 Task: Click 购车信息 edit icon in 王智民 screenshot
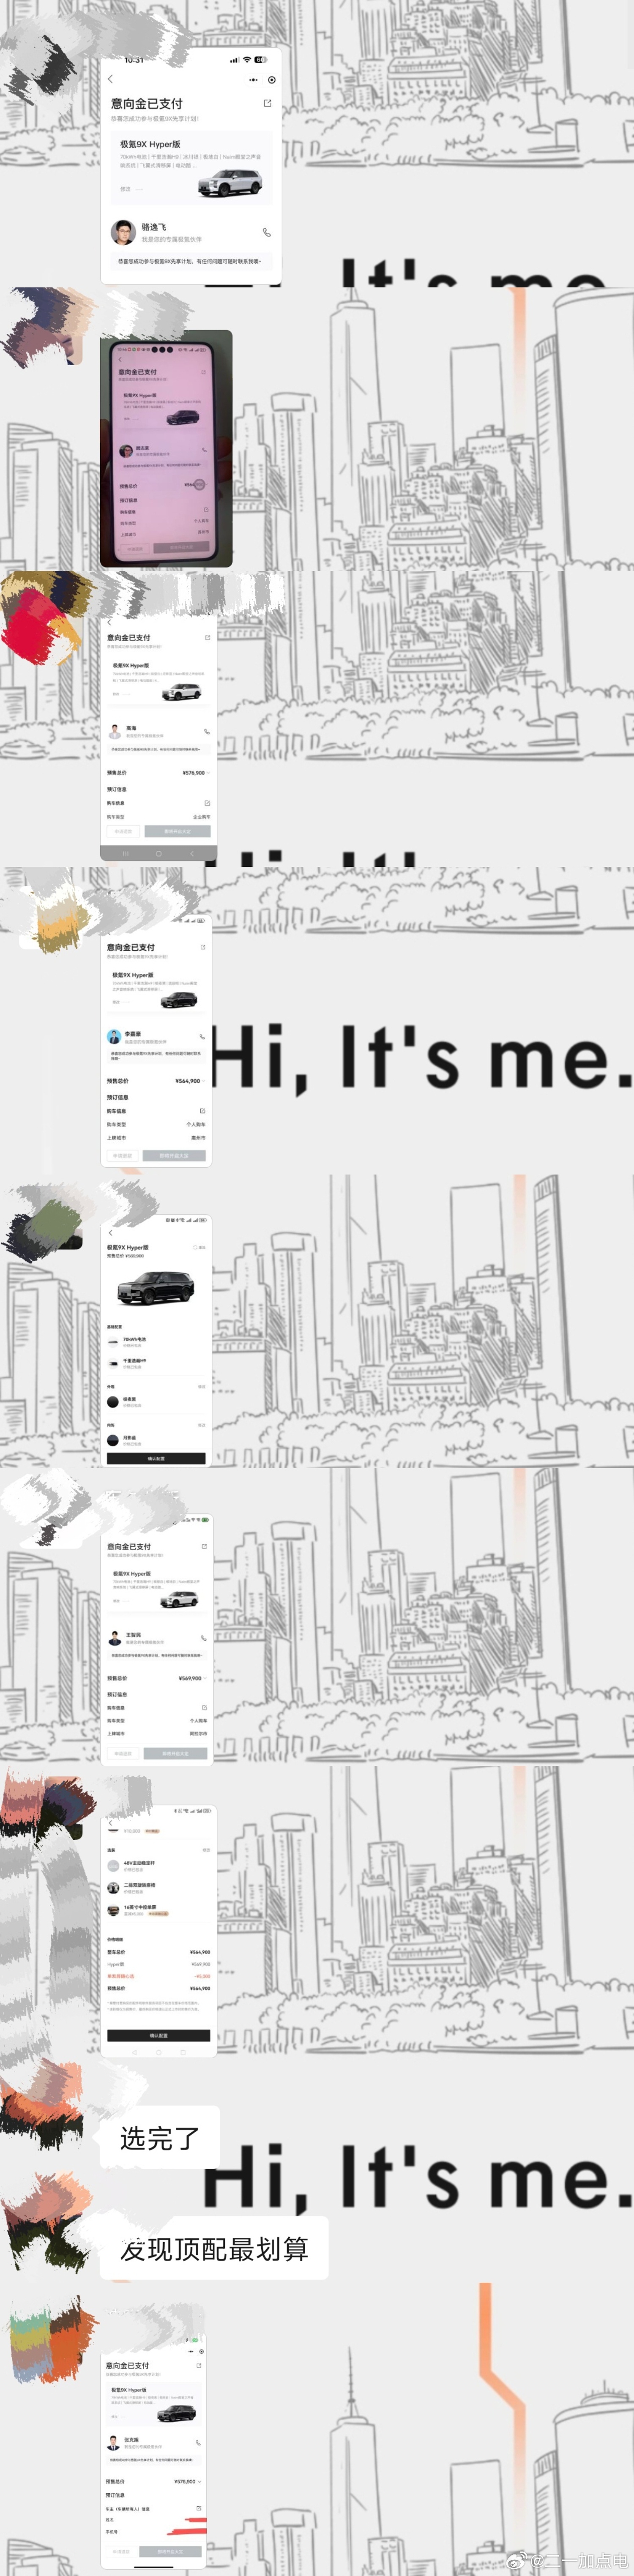204,1708
